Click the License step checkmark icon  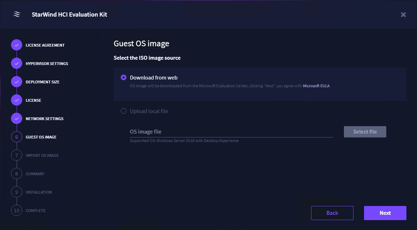tap(17, 100)
